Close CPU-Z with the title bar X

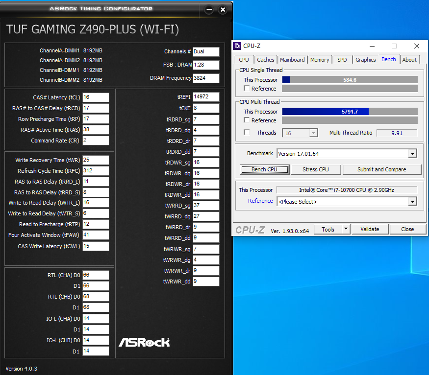pyautogui.click(x=417, y=46)
